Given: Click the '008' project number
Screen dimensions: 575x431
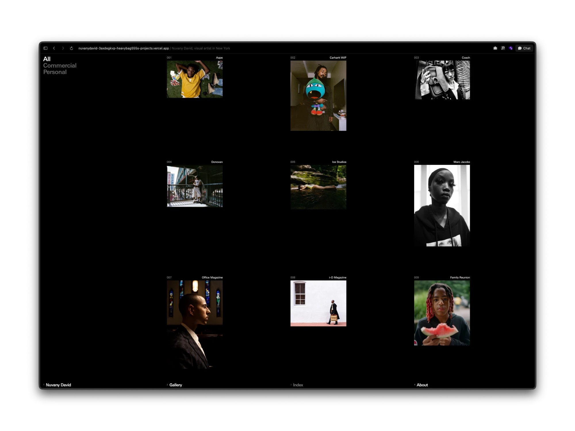Looking at the screenshot, I should (x=293, y=278).
